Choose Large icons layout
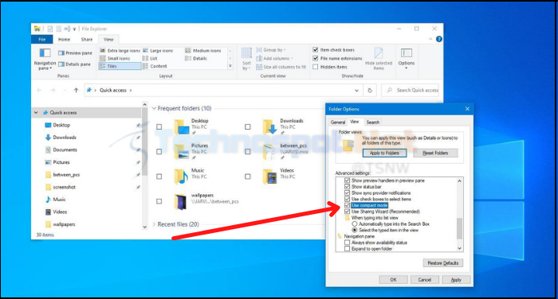558x299 pixels. [x=158, y=51]
